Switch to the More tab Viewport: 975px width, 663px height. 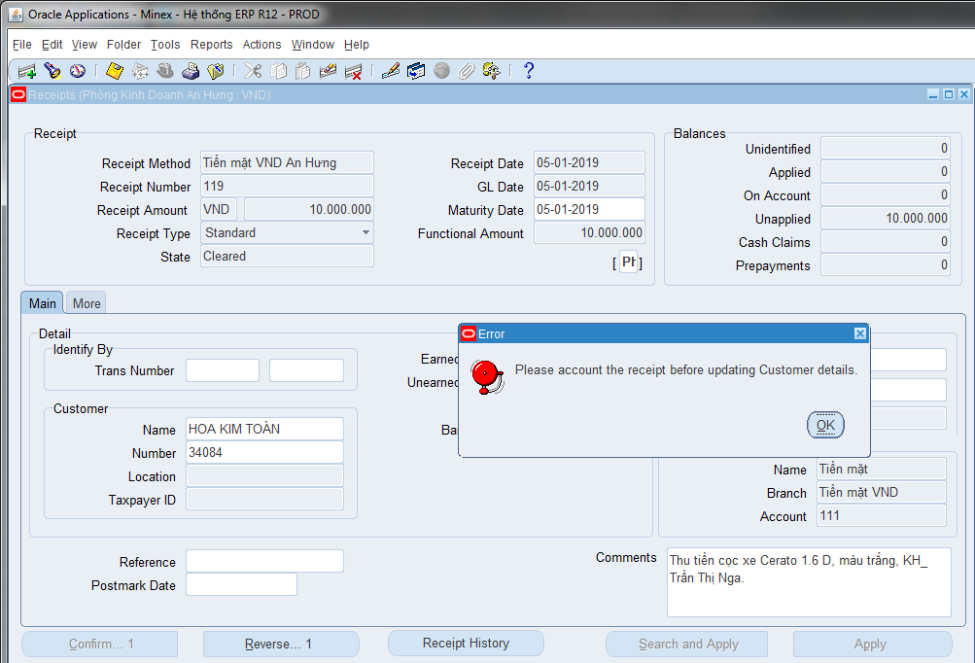86,302
